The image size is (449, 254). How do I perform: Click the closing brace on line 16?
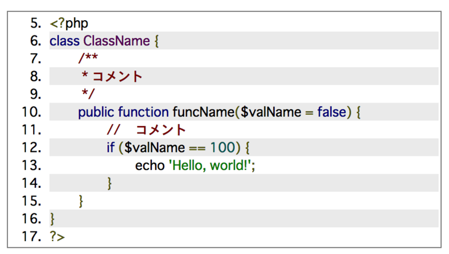(52, 219)
